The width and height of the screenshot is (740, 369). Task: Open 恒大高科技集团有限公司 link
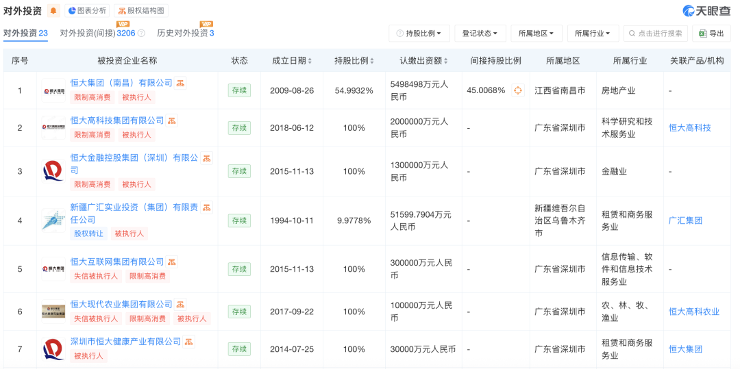[x=117, y=120]
